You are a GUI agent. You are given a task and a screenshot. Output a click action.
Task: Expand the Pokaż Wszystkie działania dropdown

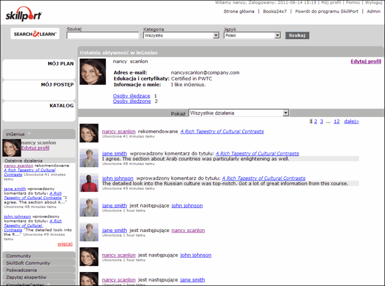pyautogui.click(x=285, y=113)
